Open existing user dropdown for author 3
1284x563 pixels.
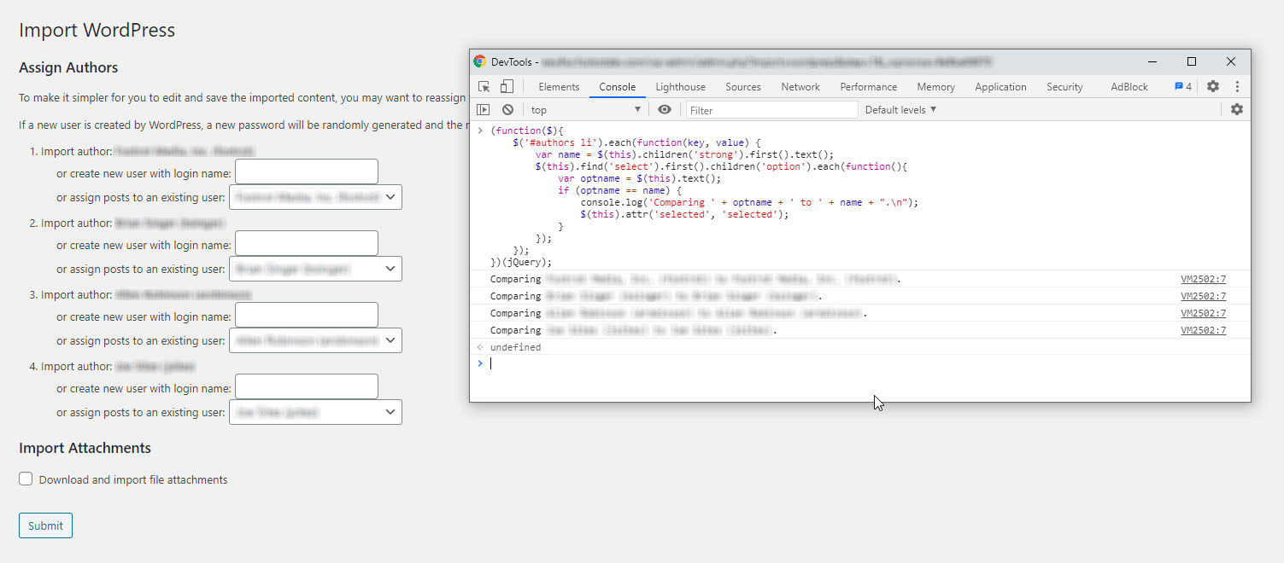click(315, 340)
